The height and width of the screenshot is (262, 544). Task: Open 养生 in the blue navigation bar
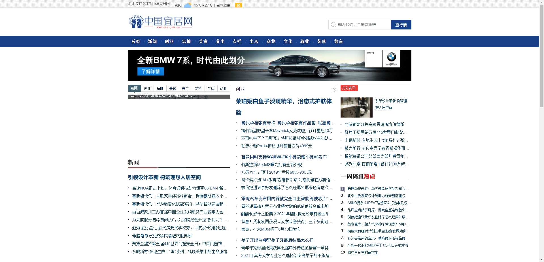220,41
